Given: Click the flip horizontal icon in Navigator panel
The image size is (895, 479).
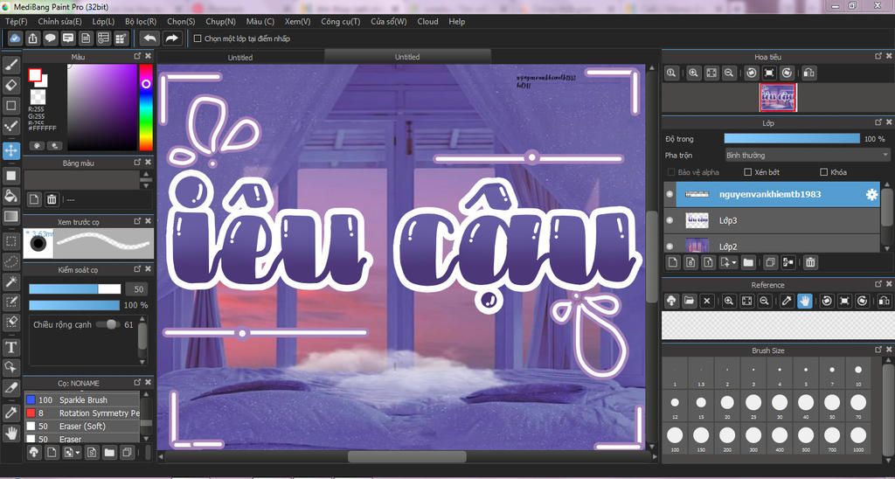Looking at the screenshot, I should pyautogui.click(x=808, y=73).
